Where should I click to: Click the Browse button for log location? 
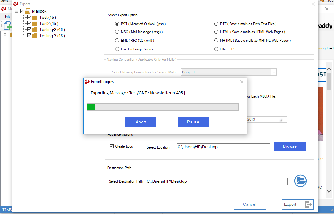point(290,146)
